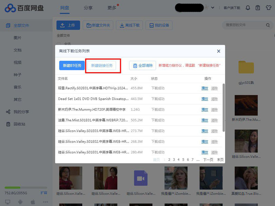Screen dimensions: 275x206
Task: Play the Silicon.Valley.S01E03 task
Action: coord(205,131)
